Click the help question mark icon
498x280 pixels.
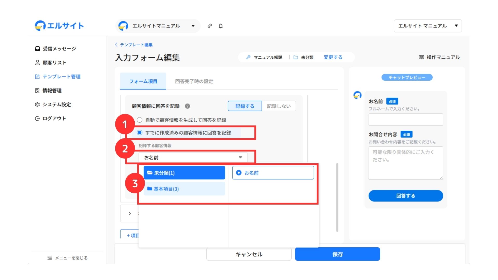click(187, 106)
